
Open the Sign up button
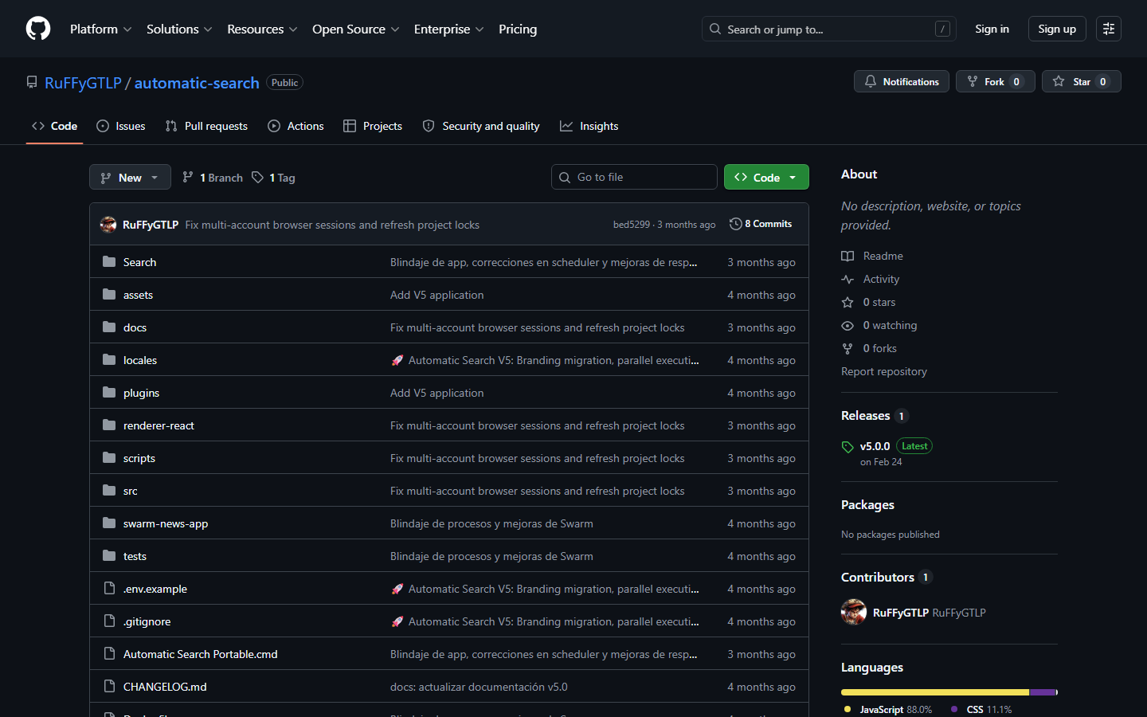[x=1057, y=29]
